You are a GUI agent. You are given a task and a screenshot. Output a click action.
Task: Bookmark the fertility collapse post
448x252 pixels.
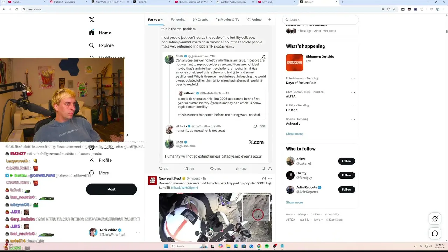(x=263, y=169)
